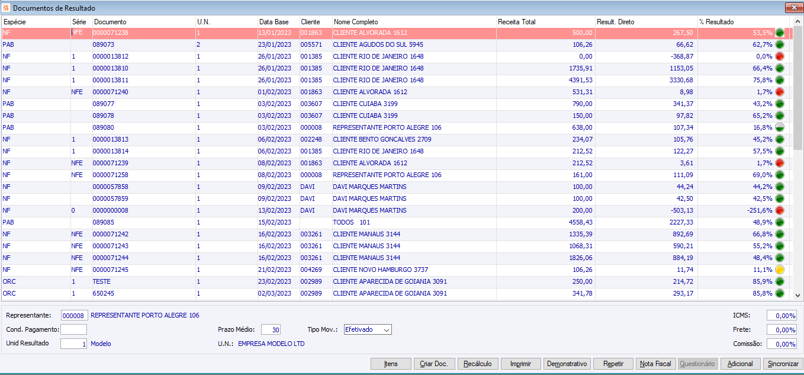Click the Representante code field

pos(75,316)
